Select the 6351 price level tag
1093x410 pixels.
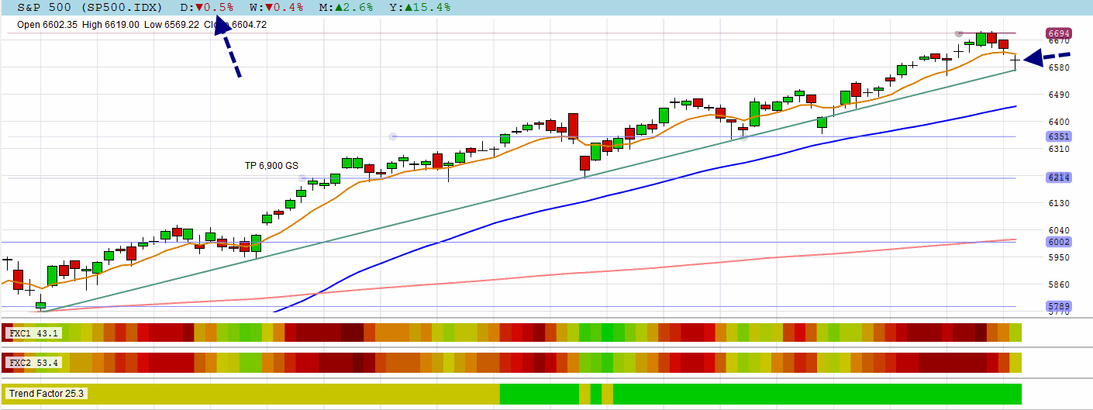click(1059, 136)
